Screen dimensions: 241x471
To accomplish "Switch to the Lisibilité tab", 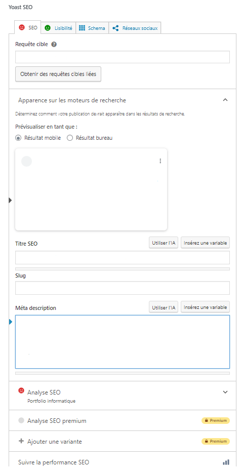I will pyautogui.click(x=59, y=28).
